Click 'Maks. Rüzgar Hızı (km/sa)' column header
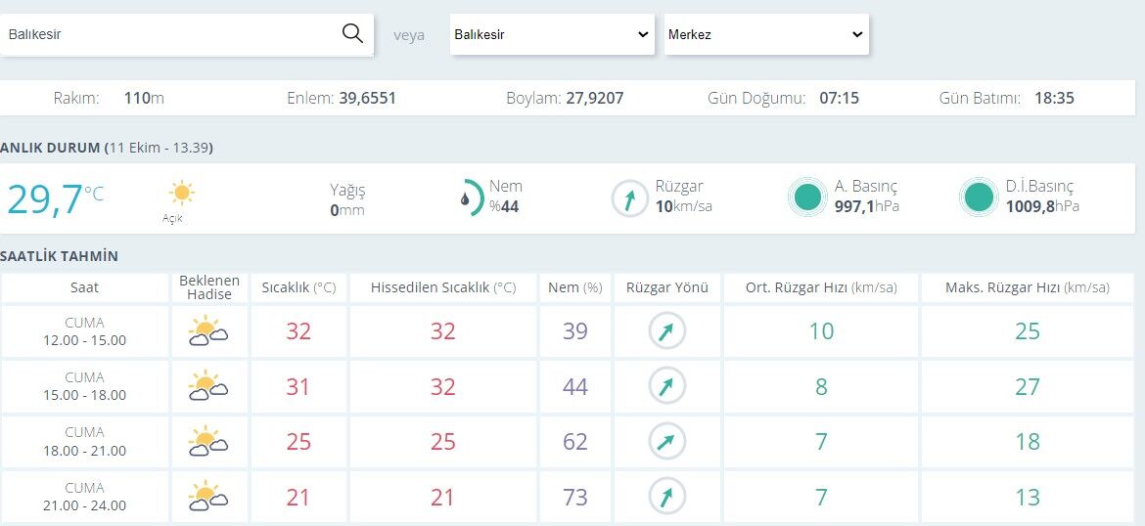 1028,287
